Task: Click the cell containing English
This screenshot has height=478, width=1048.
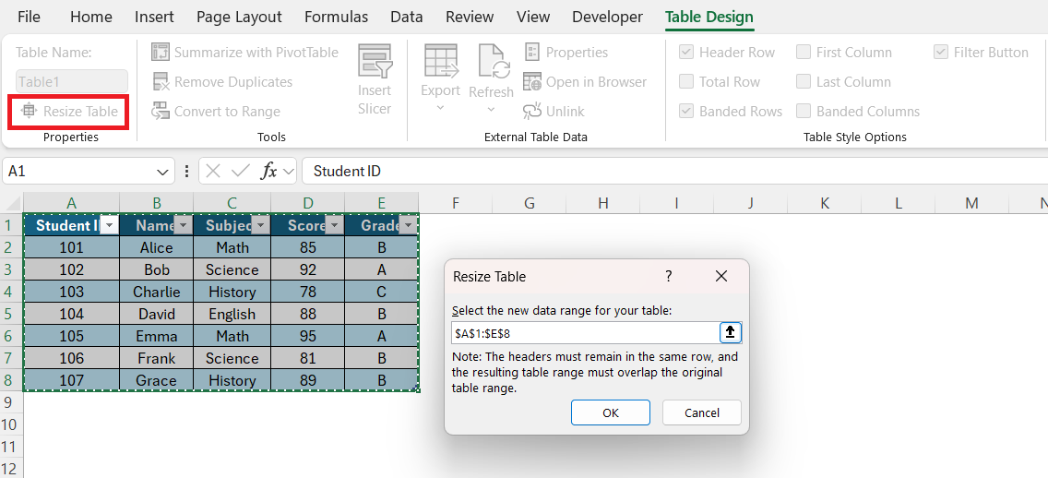Action: (232, 314)
